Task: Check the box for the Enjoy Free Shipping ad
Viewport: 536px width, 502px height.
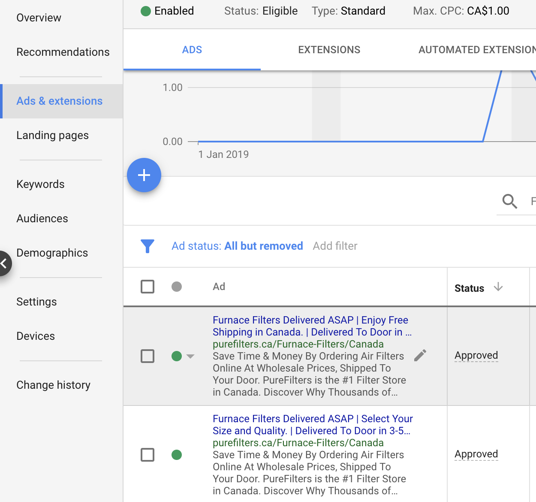Action: tap(148, 356)
